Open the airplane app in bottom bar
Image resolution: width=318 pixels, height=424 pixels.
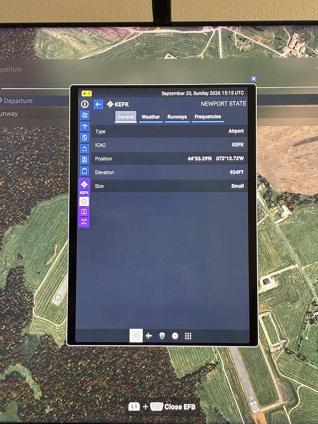(x=149, y=336)
